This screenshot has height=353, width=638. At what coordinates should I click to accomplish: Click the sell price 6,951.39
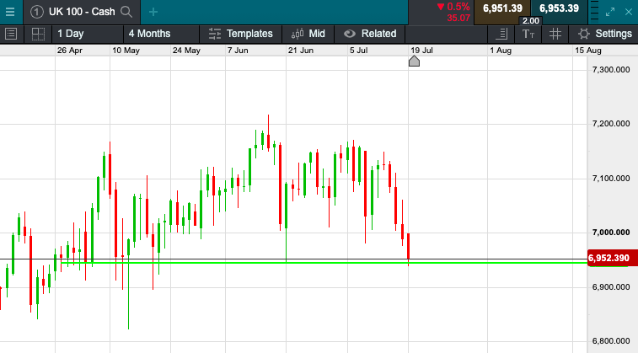[x=502, y=8]
